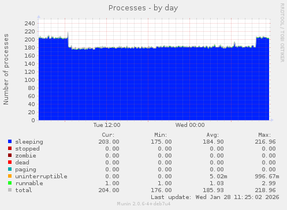This screenshot has height=210, width=287.
Task: Click sleeping minimum value 175.00
Action: [161, 142]
